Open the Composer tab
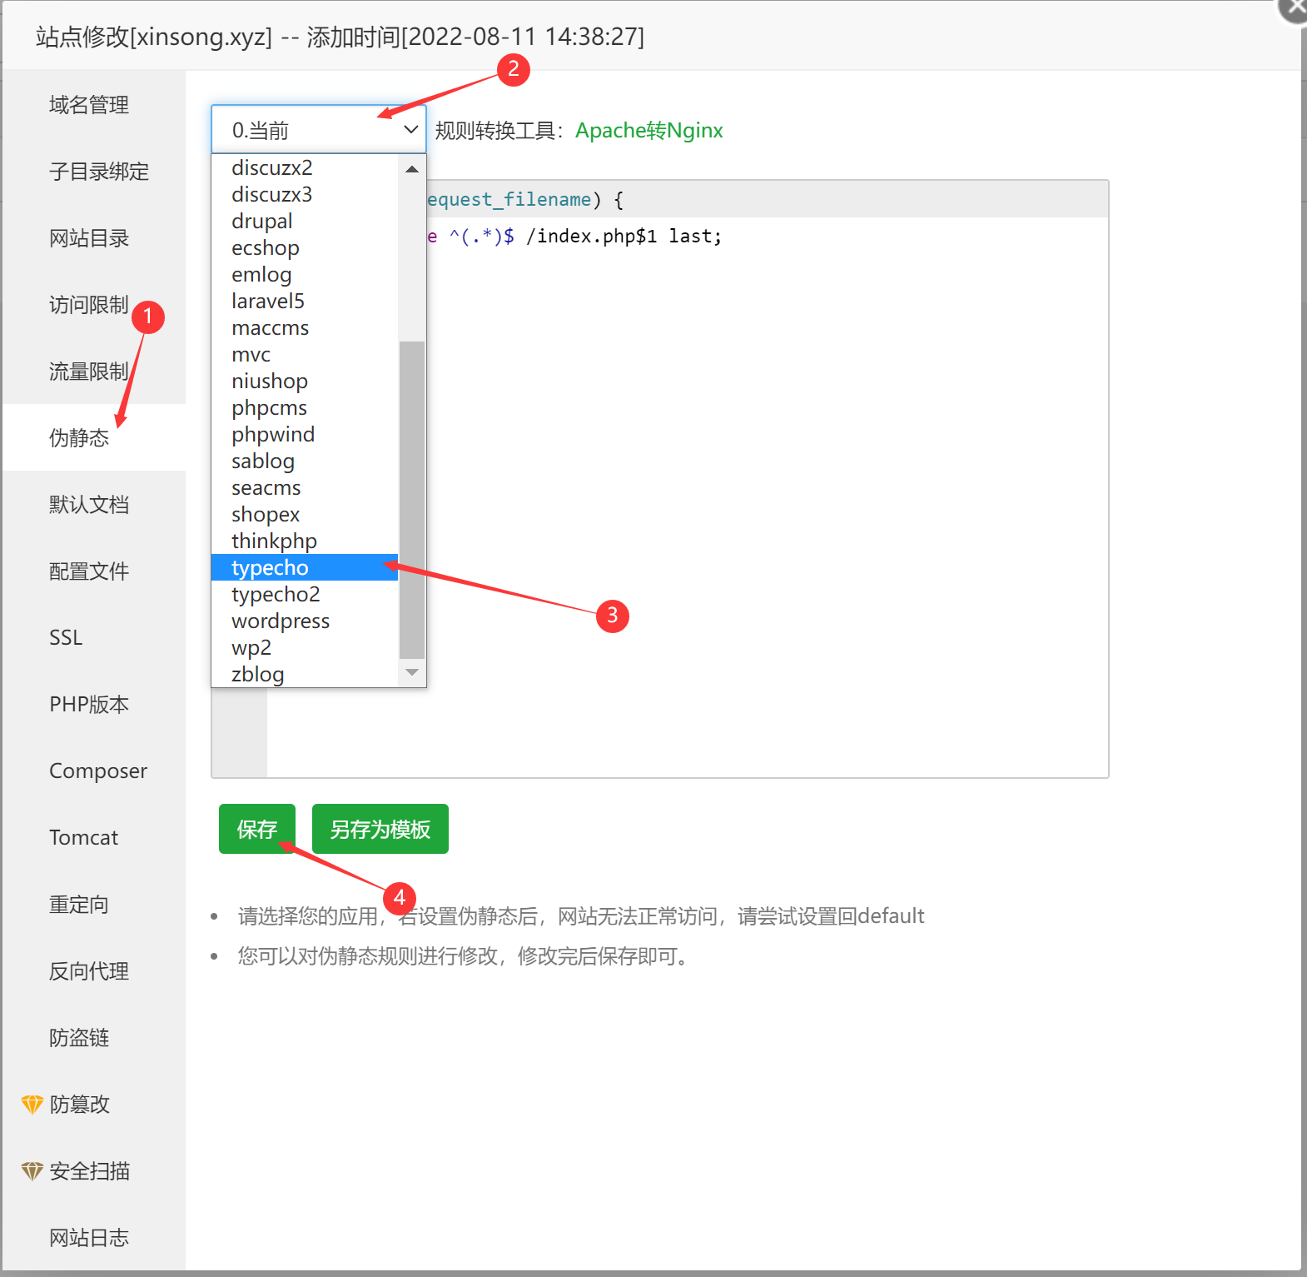 [98, 771]
